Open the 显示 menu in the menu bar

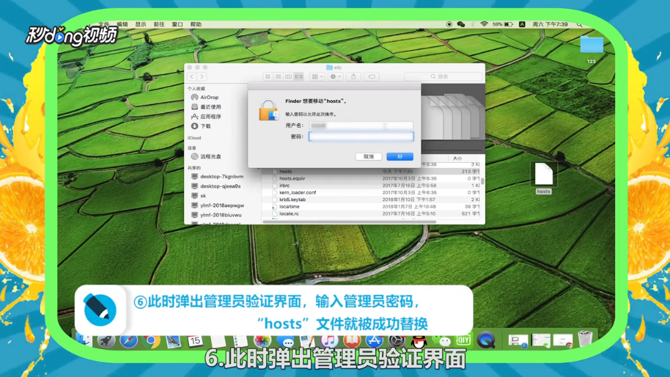point(140,25)
